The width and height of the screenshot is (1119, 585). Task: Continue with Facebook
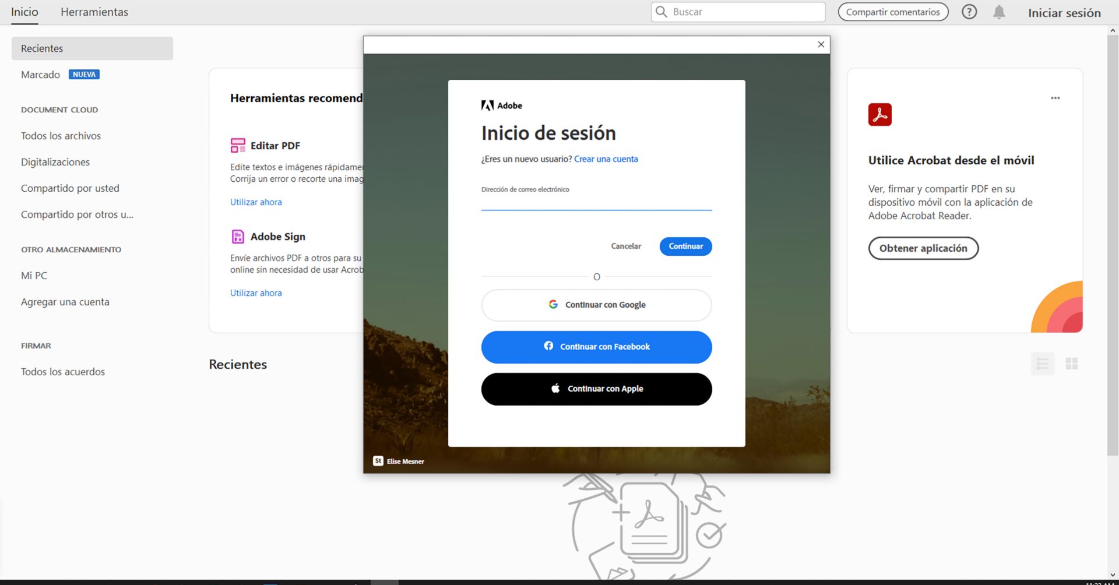pyautogui.click(x=596, y=347)
